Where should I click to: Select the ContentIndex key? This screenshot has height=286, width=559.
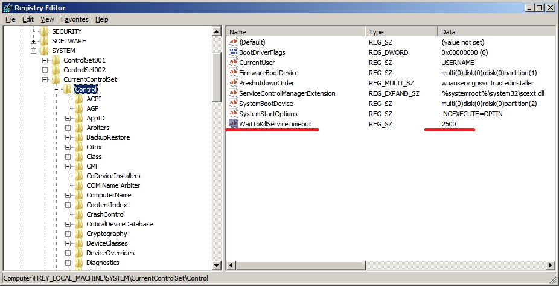coord(107,205)
